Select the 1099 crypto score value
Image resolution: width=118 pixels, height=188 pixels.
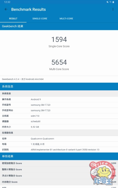click(x=114, y=163)
